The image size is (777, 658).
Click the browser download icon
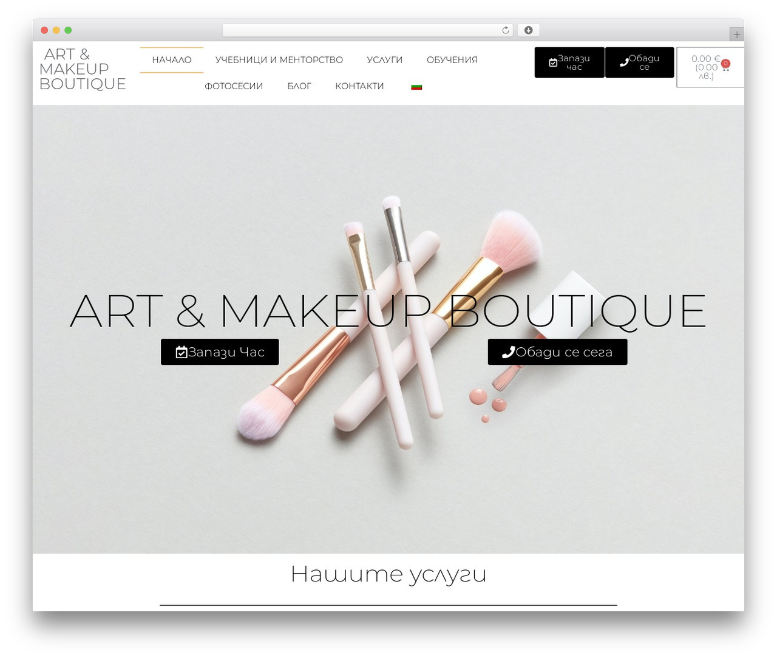click(528, 30)
